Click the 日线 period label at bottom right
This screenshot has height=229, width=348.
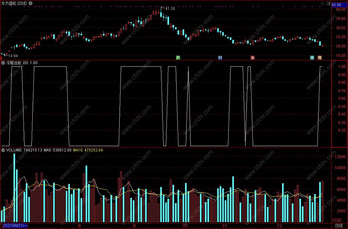[339, 226]
